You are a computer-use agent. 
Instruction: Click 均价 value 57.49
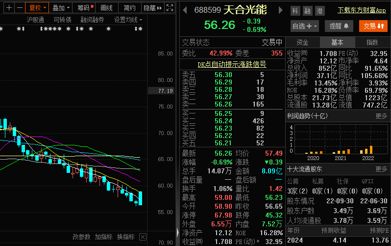(x=274, y=153)
